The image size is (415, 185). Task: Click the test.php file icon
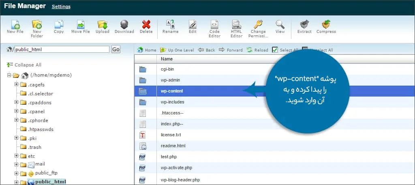tap(142, 157)
